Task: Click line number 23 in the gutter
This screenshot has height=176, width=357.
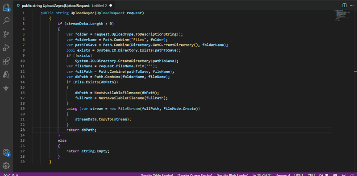Action: click(x=23, y=130)
